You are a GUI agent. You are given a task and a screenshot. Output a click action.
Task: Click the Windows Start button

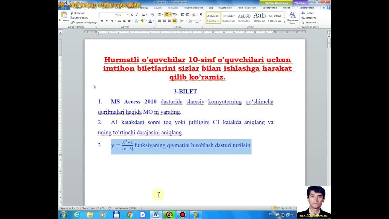[64, 215]
